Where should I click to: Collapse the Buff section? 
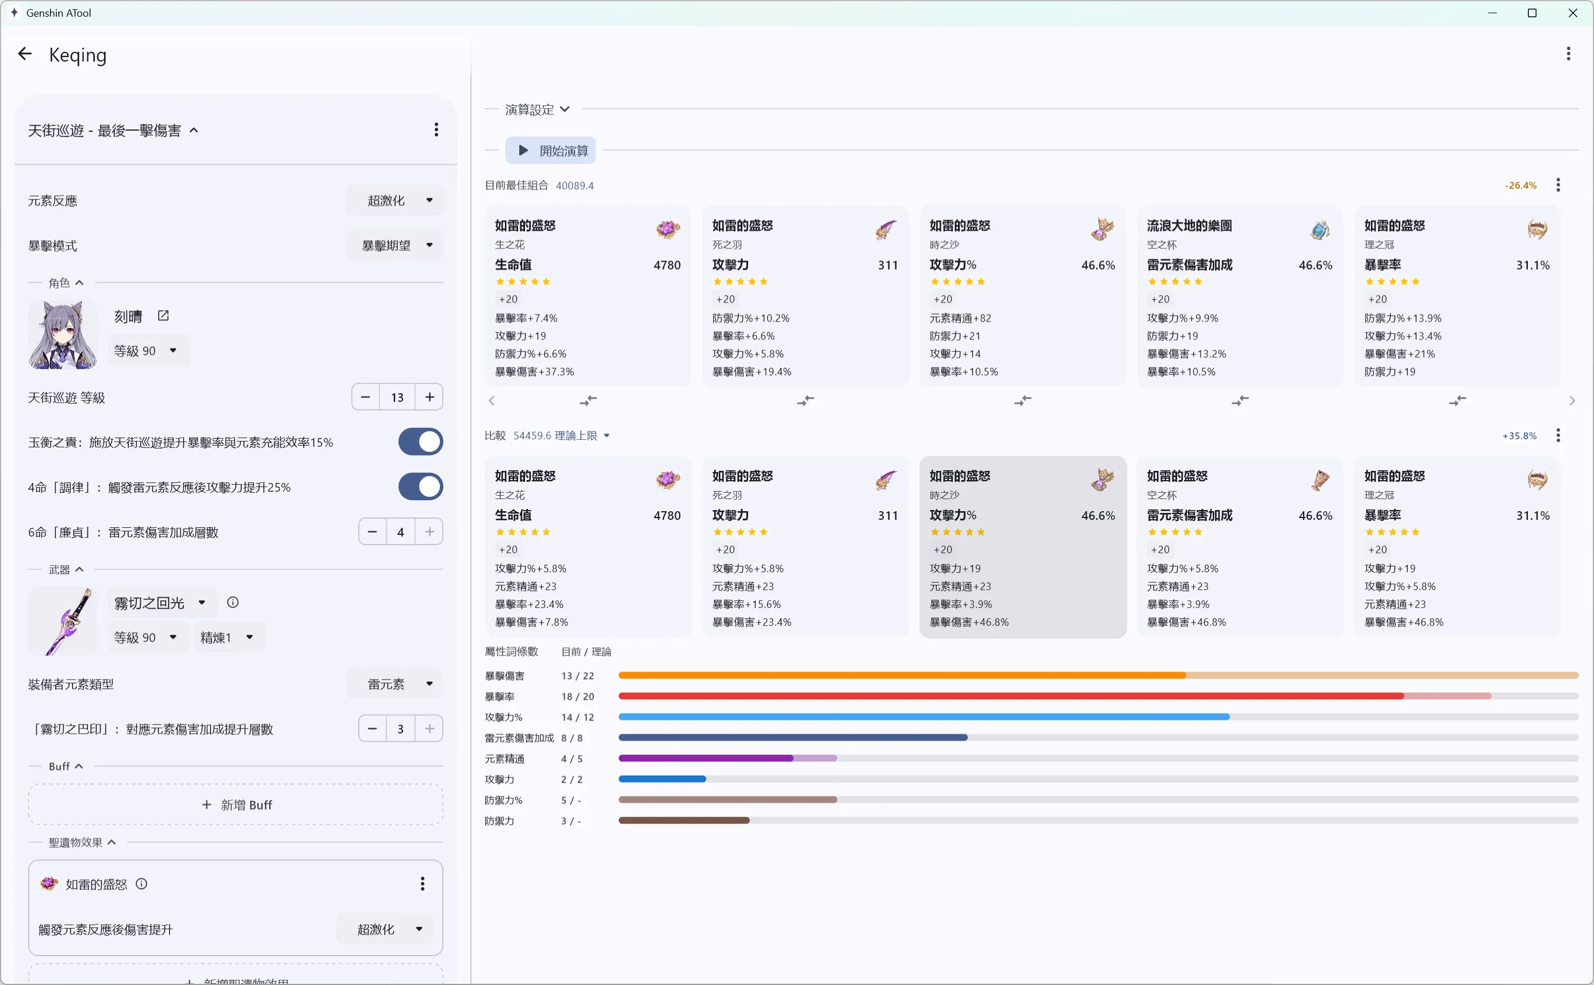66,766
